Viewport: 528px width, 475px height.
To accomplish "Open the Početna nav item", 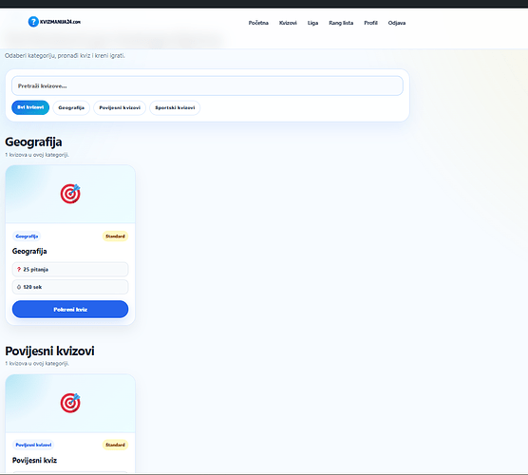I will (x=258, y=23).
